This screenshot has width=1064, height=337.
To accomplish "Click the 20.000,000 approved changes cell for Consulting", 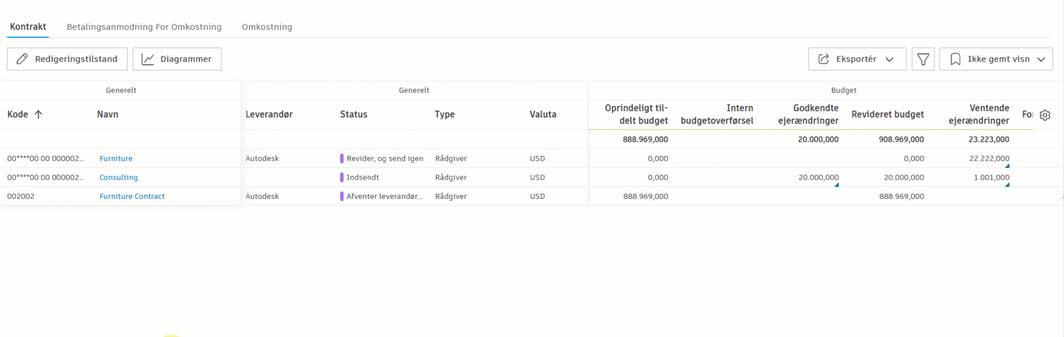I will 818,177.
